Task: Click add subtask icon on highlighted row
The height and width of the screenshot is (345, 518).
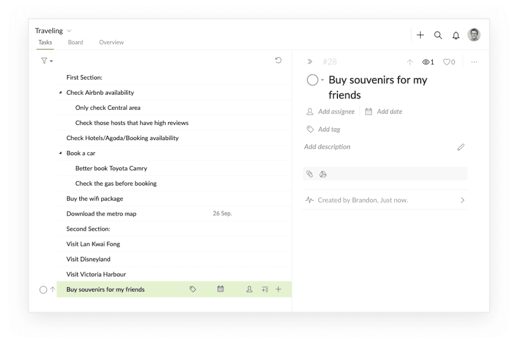Action: 264,289
